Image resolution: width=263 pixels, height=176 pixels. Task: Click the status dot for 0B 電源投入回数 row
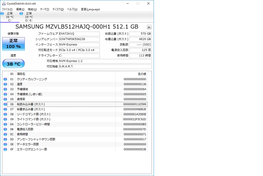5,129
